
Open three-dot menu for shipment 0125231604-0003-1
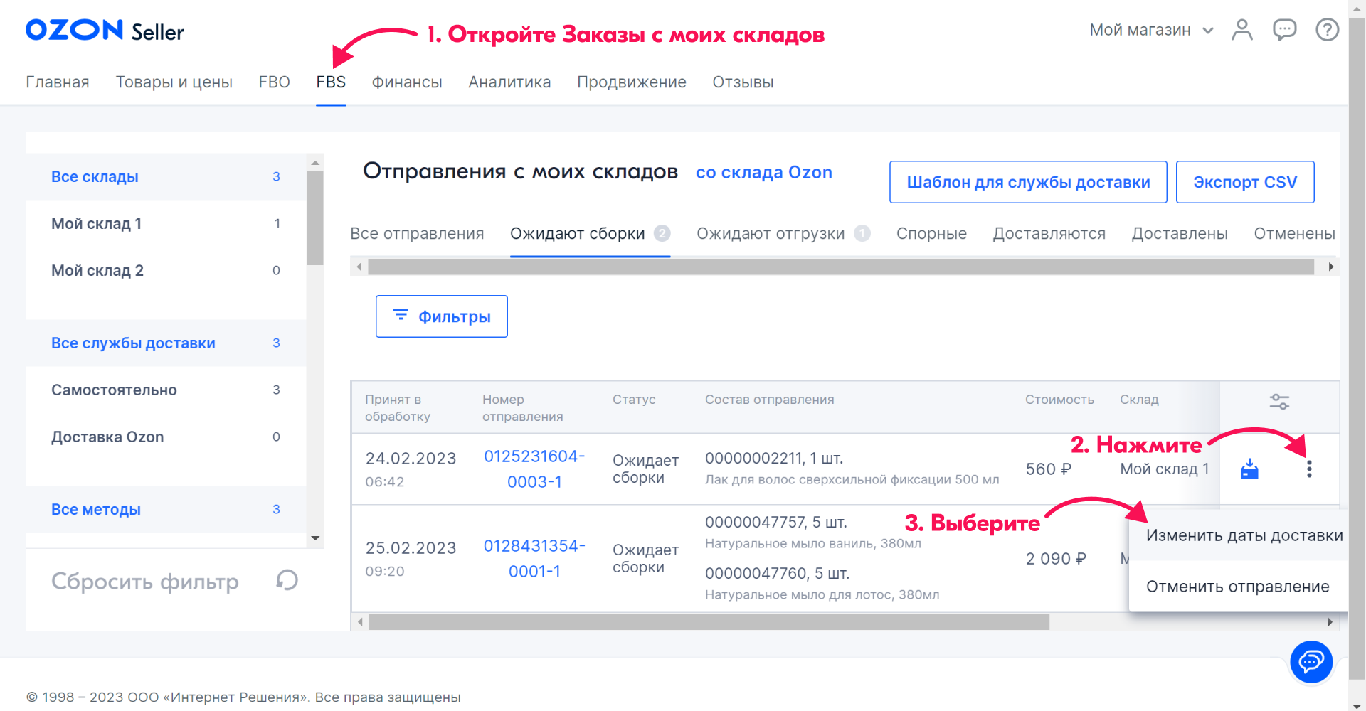tap(1309, 469)
